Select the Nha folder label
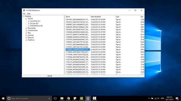Image resolution: width=181 pixels, height=101 pixels. point(29,33)
